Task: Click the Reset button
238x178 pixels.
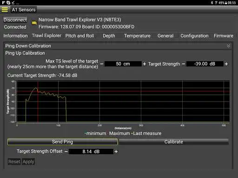Action: (14, 162)
